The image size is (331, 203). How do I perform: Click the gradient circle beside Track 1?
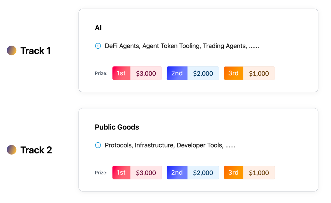pyautogui.click(x=12, y=51)
